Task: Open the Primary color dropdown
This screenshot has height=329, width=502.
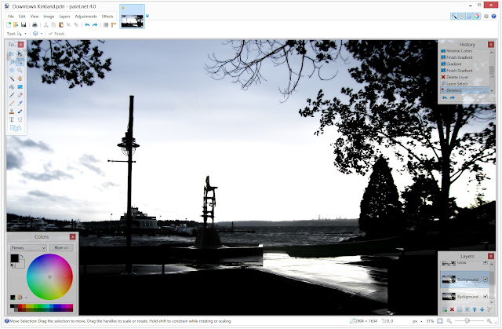Action: click(28, 247)
